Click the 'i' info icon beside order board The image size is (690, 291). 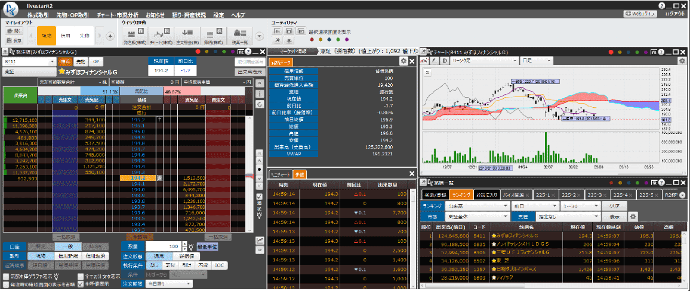[x=260, y=93]
